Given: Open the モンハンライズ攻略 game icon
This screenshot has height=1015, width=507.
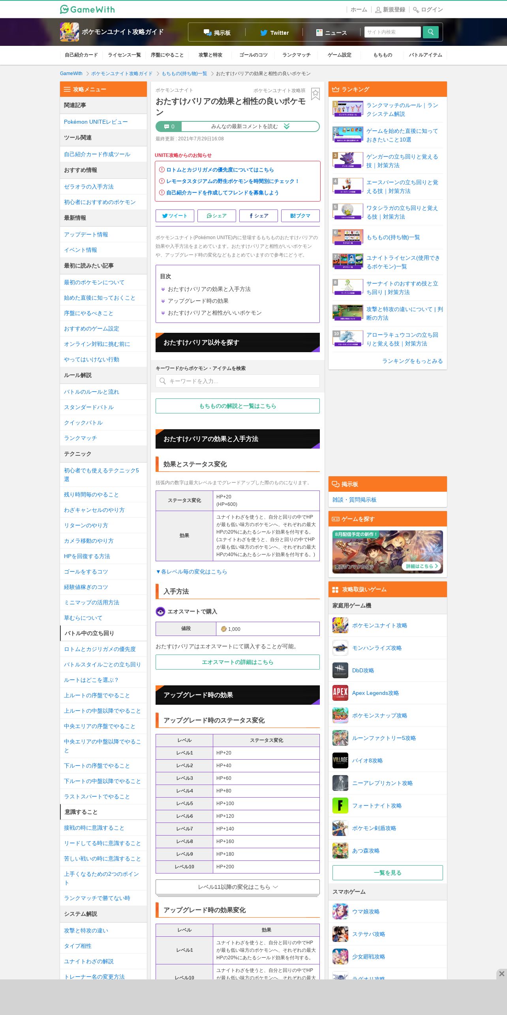Looking at the screenshot, I should point(340,648).
